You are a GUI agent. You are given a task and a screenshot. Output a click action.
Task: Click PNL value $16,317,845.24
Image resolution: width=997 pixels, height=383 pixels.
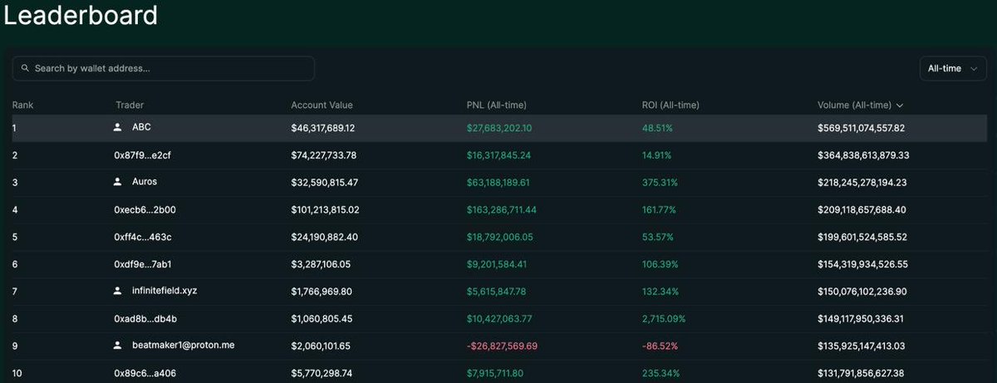coord(499,155)
